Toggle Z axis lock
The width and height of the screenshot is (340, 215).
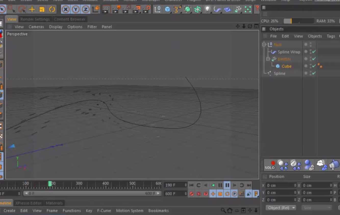point(85,10)
